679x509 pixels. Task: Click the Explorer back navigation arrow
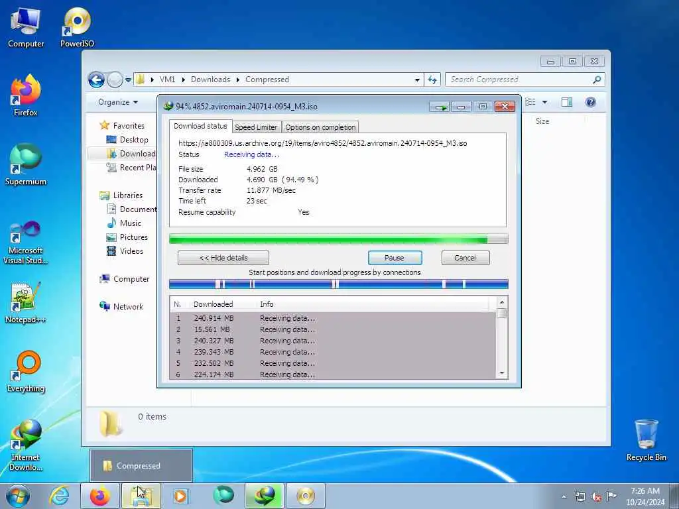pyautogui.click(x=96, y=80)
